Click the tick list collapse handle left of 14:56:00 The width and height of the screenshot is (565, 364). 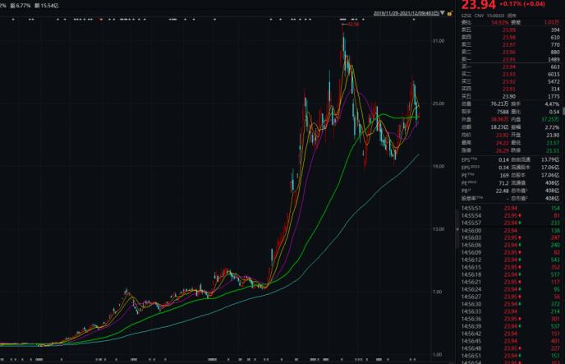point(457,229)
